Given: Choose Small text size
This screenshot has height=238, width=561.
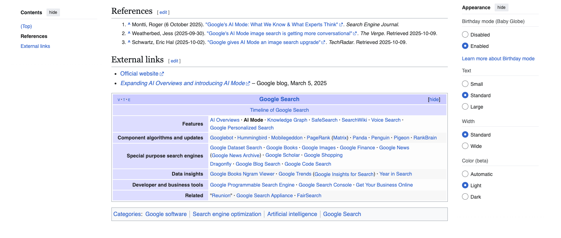Looking at the screenshot, I should [x=465, y=84].
